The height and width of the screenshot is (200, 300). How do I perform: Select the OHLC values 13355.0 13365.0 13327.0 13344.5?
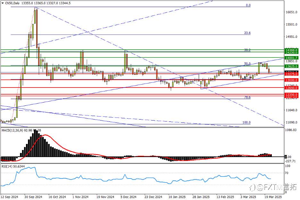pyautogui.click(x=46, y=3)
